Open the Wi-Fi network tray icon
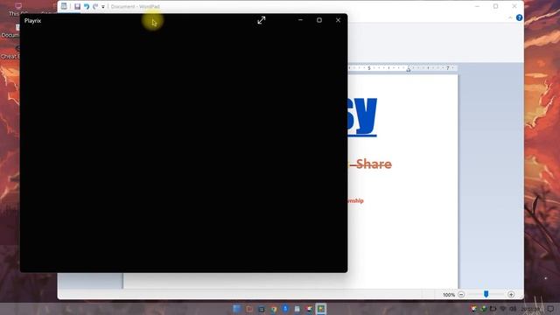 (x=503, y=309)
